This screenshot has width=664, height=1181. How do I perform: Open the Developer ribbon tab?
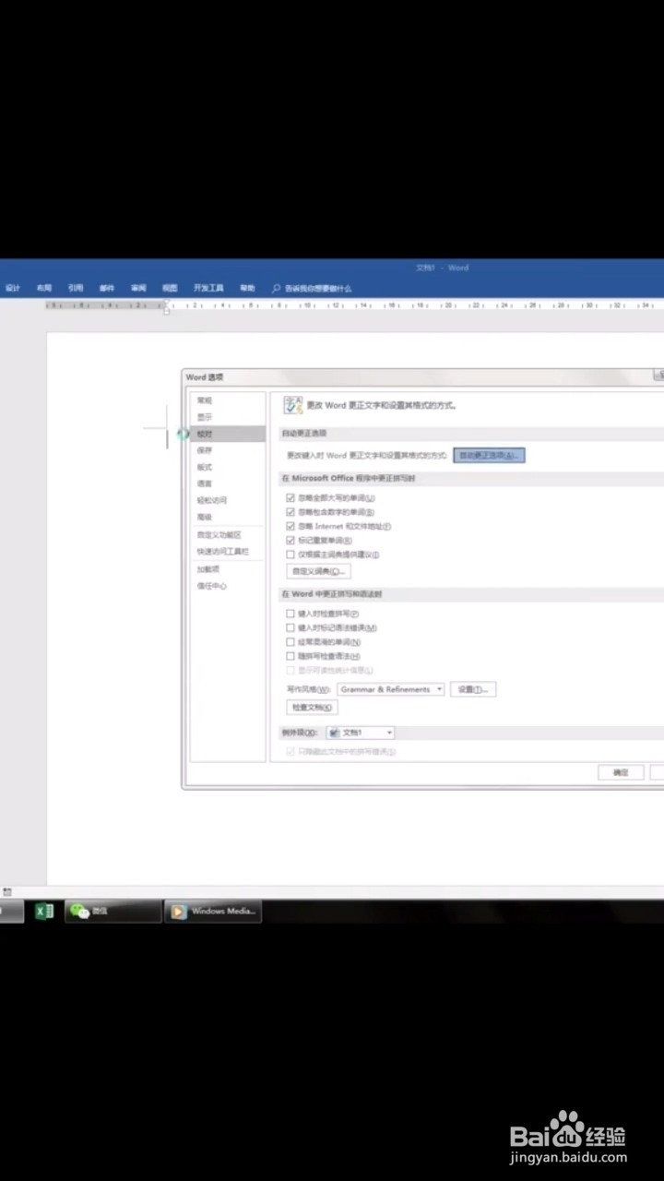208,288
